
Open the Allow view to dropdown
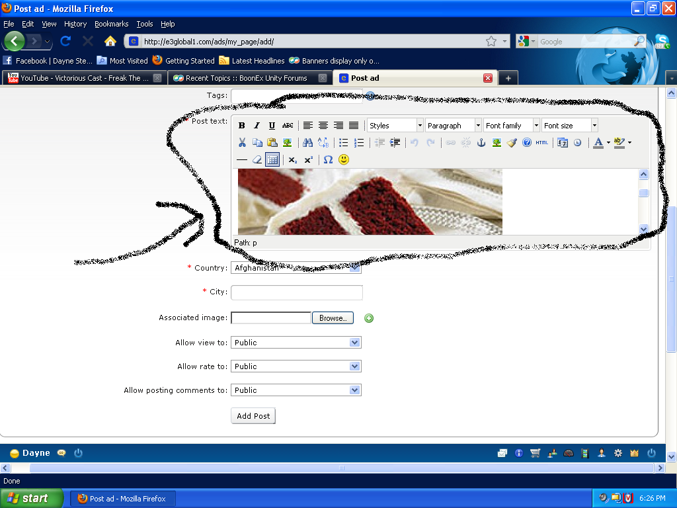click(x=296, y=343)
